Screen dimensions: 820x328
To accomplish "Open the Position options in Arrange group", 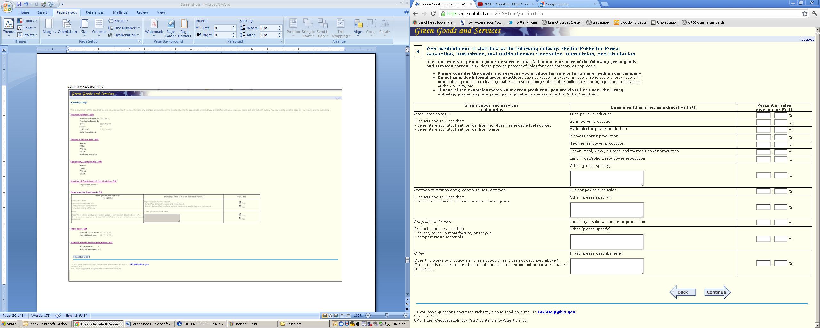I will click(x=293, y=28).
